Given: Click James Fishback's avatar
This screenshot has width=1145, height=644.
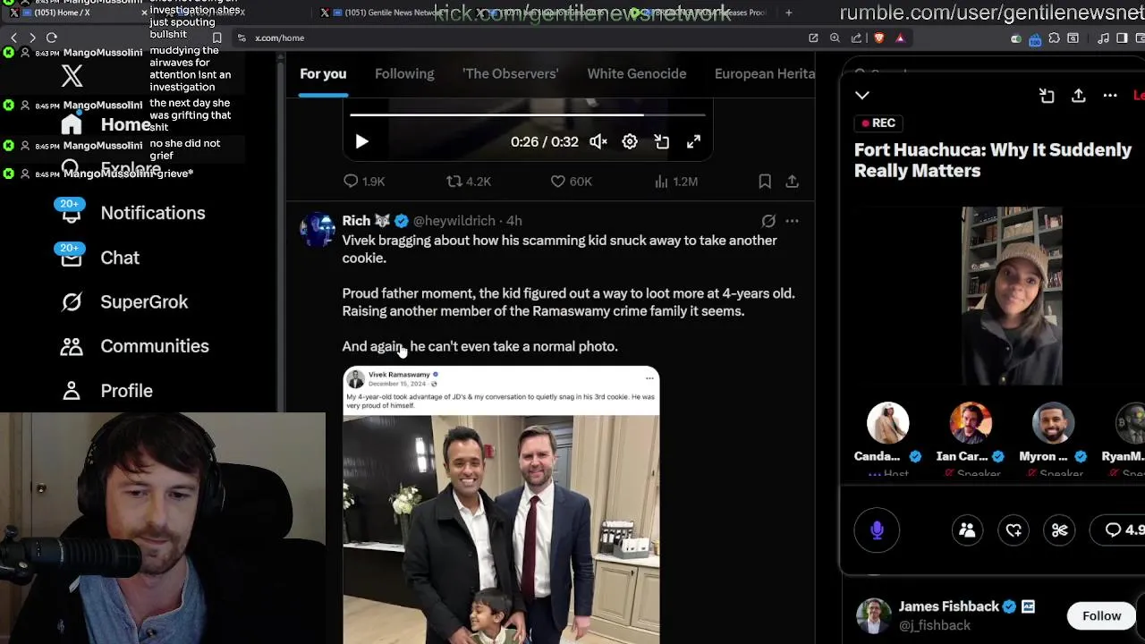Looking at the screenshot, I should click(x=873, y=615).
